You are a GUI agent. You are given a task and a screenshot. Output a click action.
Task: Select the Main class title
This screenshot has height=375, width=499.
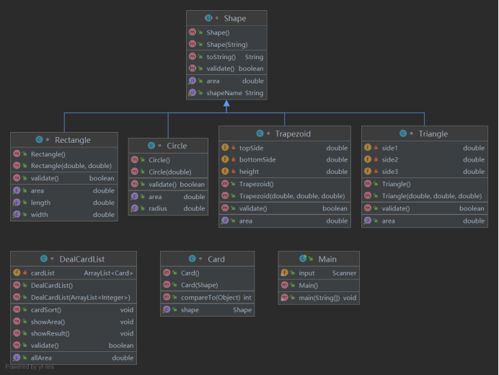tap(327, 259)
